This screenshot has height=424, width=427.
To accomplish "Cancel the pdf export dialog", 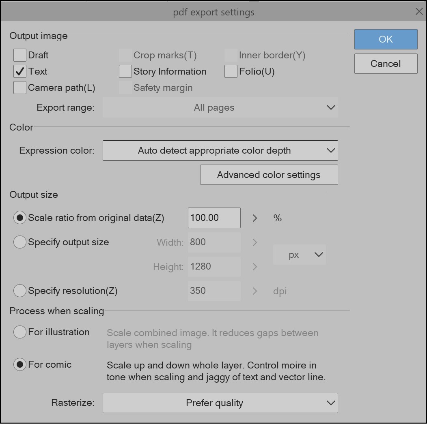I will 385,64.
